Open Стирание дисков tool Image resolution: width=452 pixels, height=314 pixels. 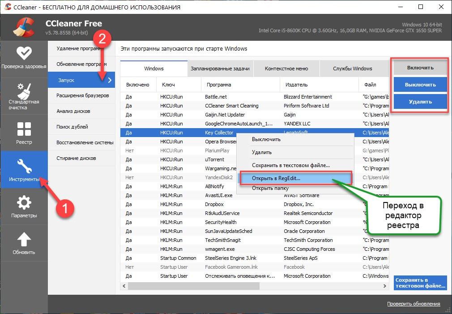click(x=81, y=158)
